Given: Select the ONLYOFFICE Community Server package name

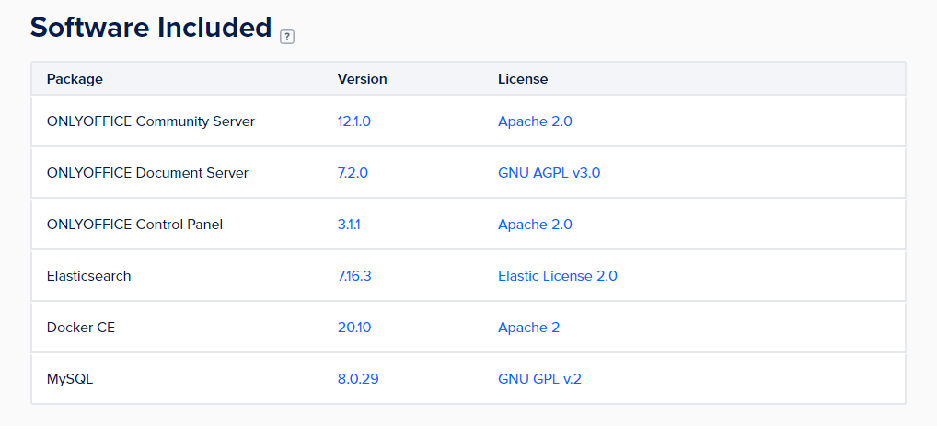Looking at the screenshot, I should pyautogui.click(x=151, y=121).
